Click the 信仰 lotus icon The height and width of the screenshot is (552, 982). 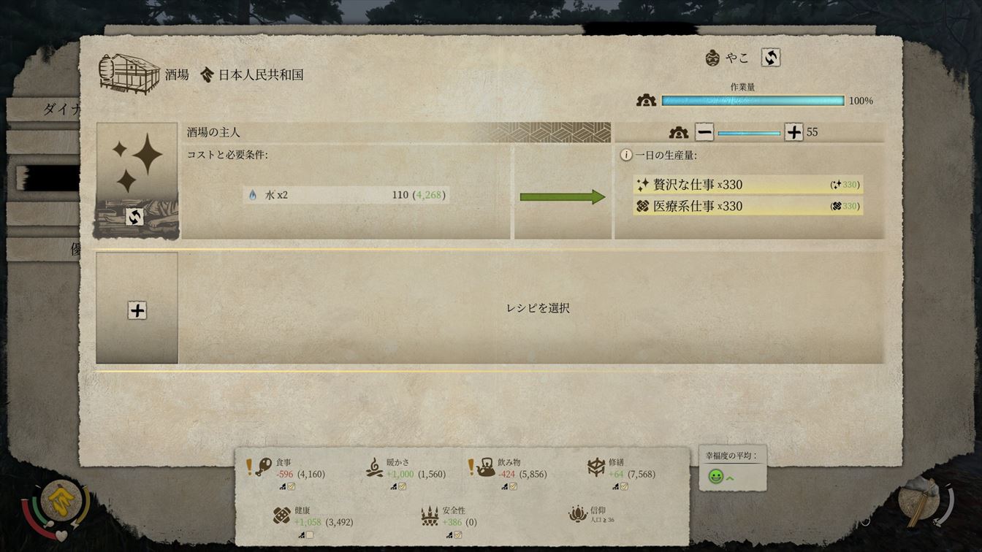(x=578, y=515)
